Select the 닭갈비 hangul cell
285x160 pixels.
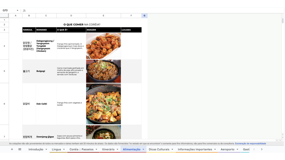(x=29, y=104)
